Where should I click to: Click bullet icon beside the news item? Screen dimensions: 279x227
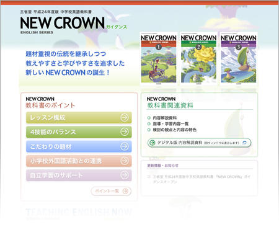[149, 177]
